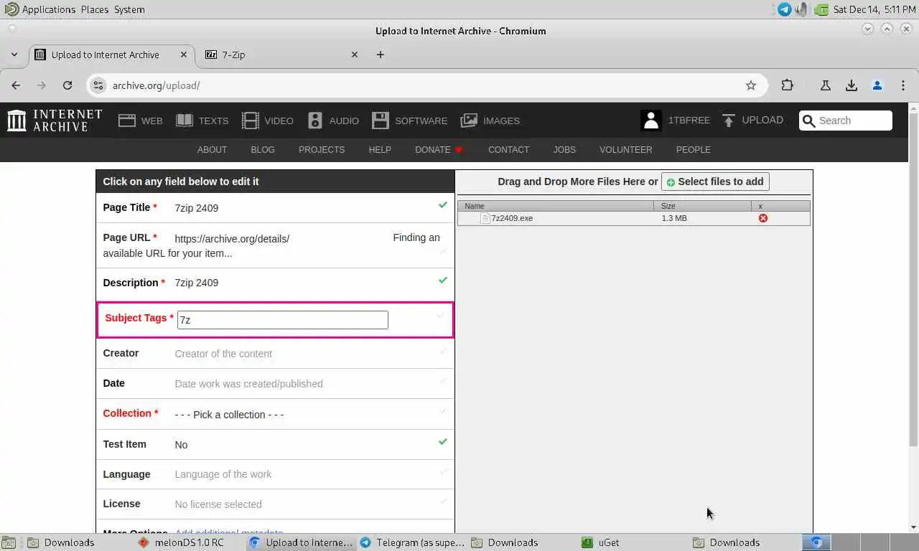The image size is (919, 551).
Task: Open Chromium downloads icon
Action: tap(852, 85)
